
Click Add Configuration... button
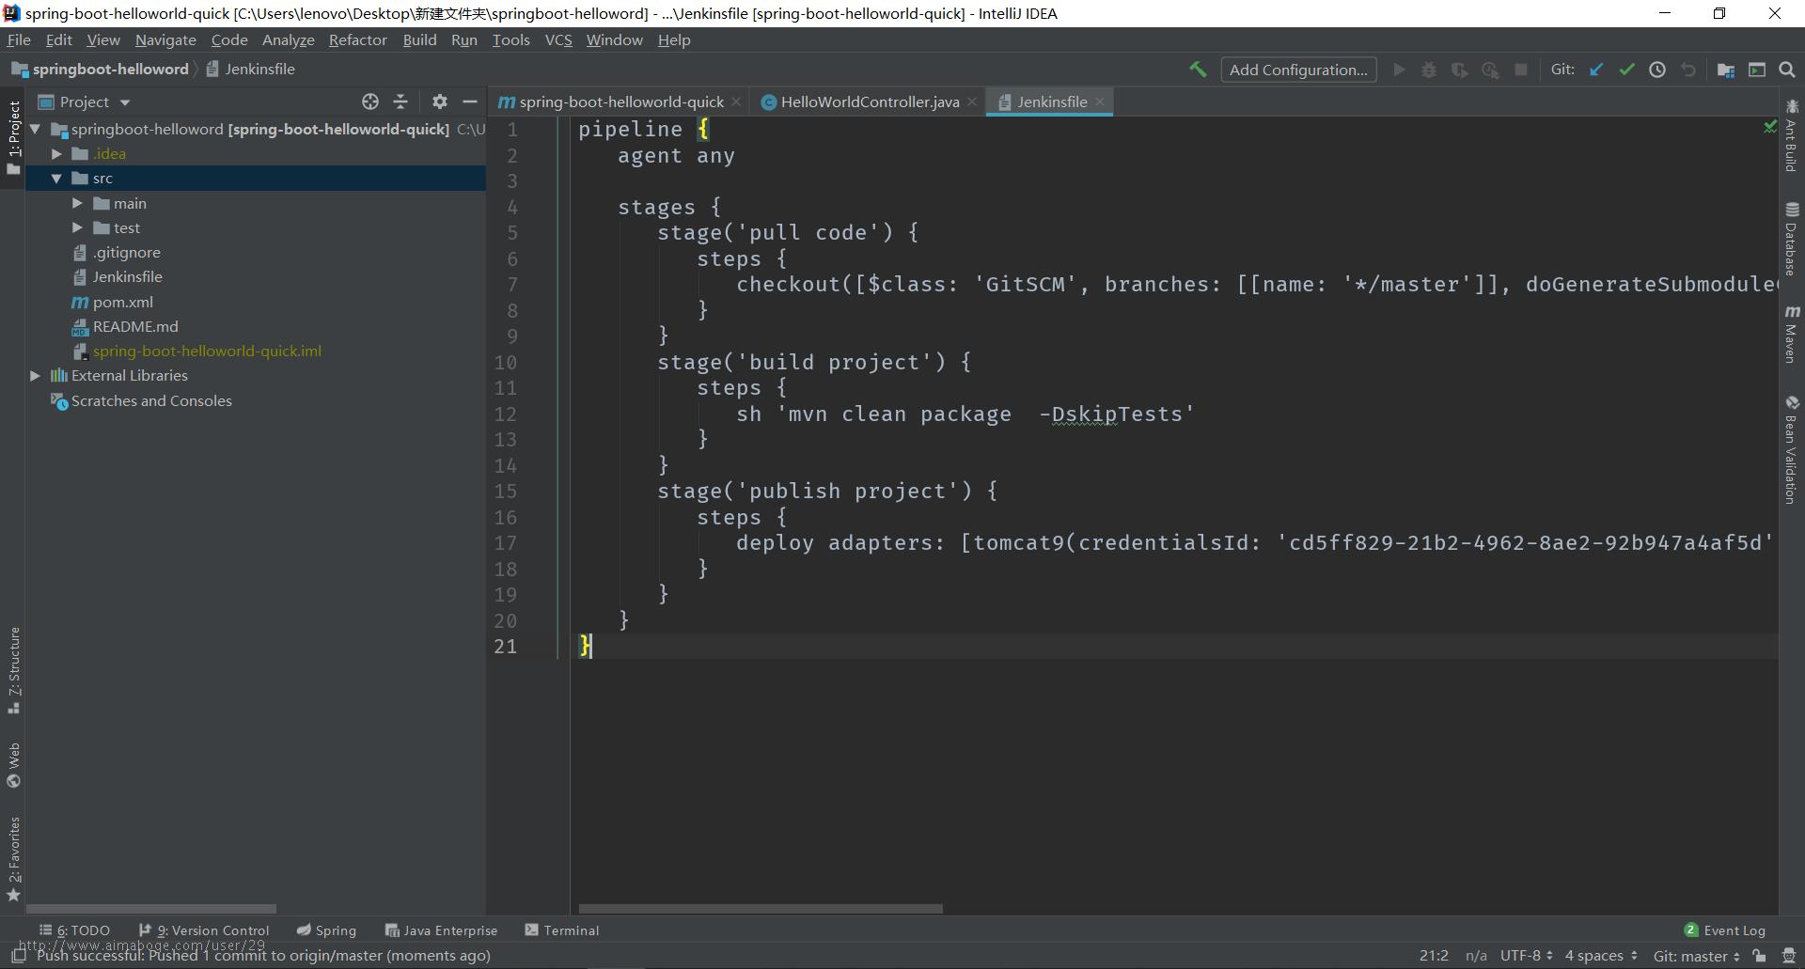tap(1298, 70)
